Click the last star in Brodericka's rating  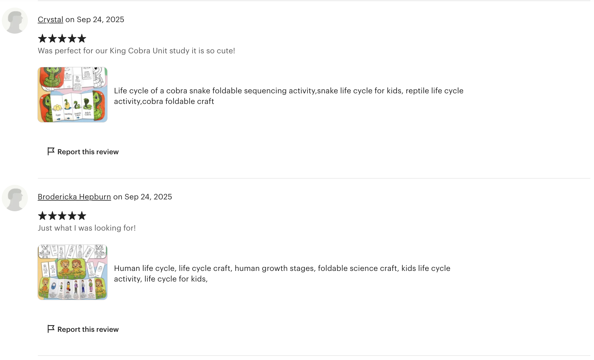[82, 216]
